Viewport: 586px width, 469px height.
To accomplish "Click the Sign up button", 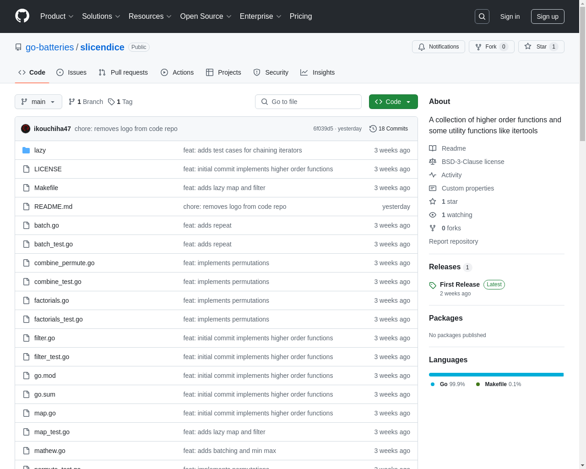I will click(x=548, y=16).
